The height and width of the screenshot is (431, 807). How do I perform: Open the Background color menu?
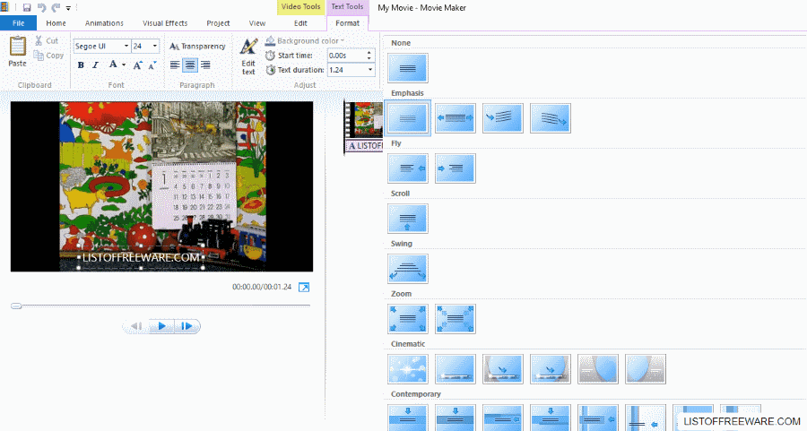point(305,40)
